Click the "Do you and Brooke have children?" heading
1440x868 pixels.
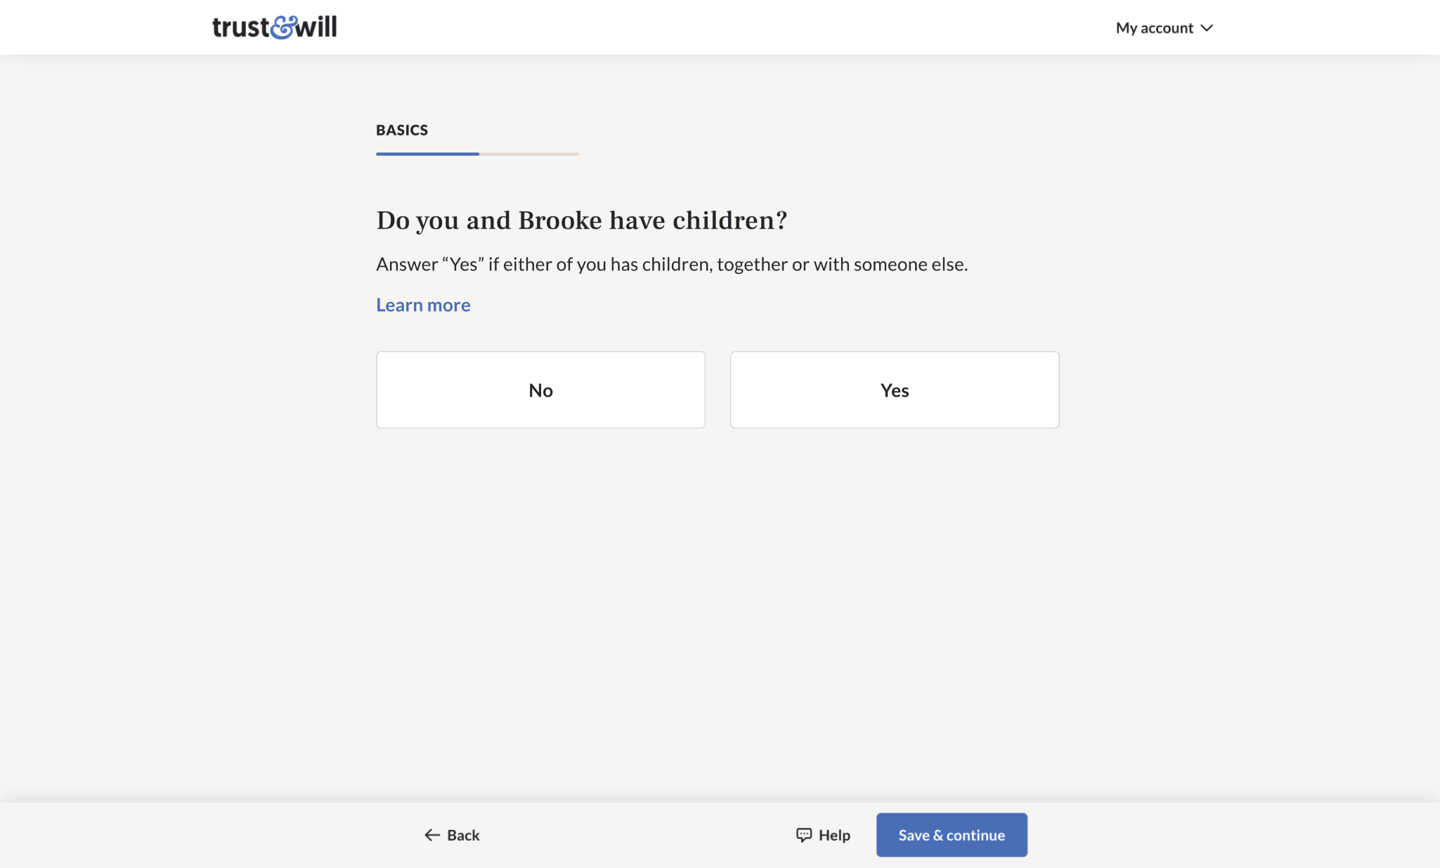(x=581, y=221)
